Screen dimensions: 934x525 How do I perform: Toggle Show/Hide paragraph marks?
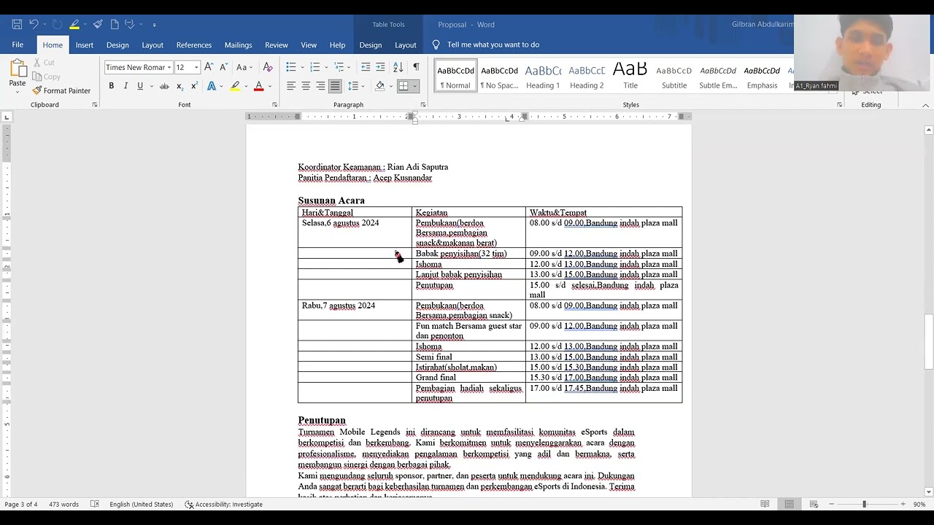(416, 67)
